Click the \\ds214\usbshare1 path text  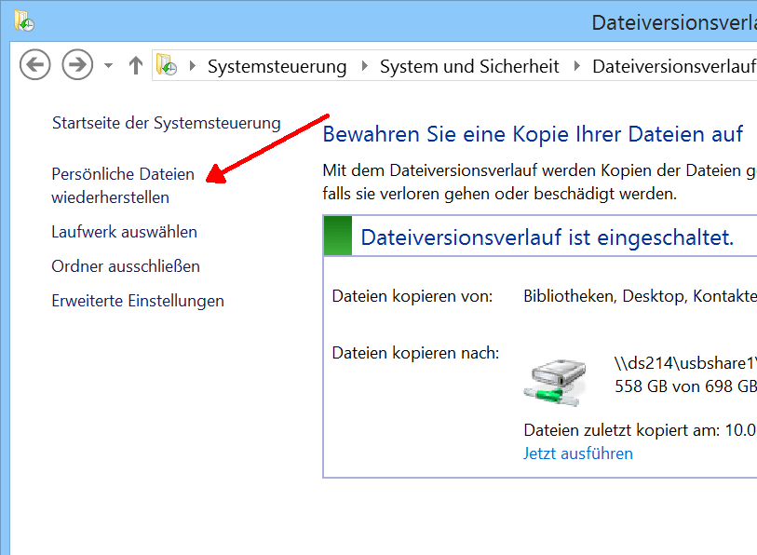685,363
